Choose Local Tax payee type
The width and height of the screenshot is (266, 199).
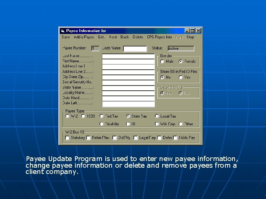(x=157, y=116)
